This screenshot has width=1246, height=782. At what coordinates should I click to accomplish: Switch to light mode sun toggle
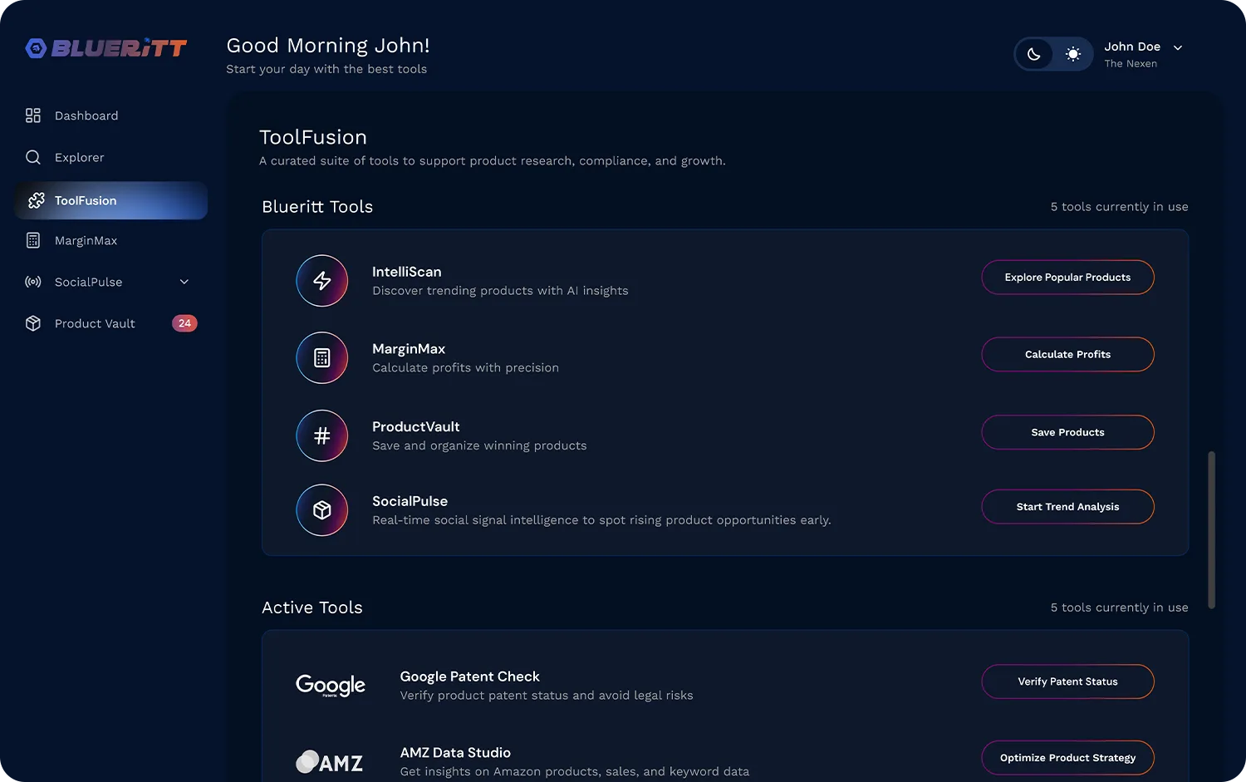click(x=1073, y=54)
